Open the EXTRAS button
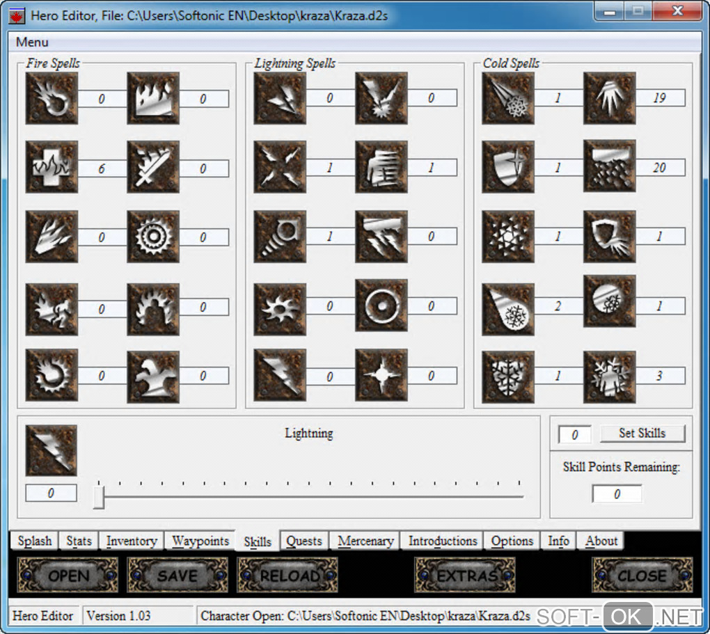The width and height of the screenshot is (710, 634). click(465, 575)
